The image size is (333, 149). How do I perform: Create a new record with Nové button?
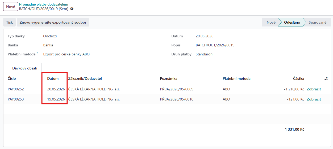(11, 7)
